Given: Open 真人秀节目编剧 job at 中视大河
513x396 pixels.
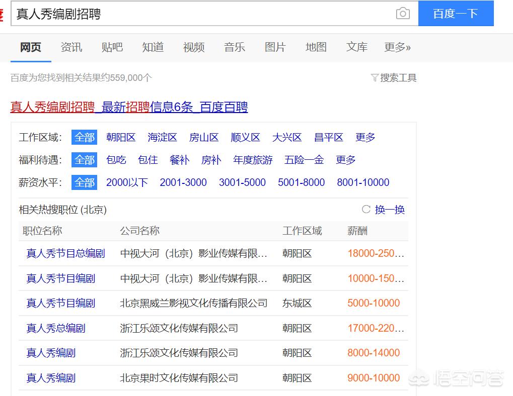Looking at the screenshot, I should coord(60,278).
